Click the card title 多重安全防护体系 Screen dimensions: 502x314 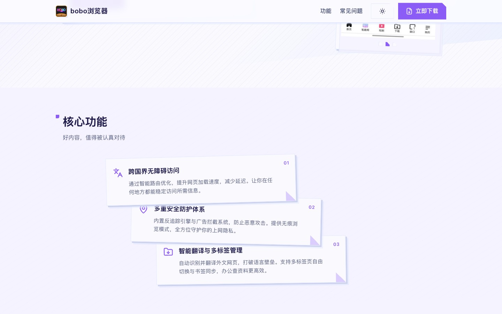[180, 209]
